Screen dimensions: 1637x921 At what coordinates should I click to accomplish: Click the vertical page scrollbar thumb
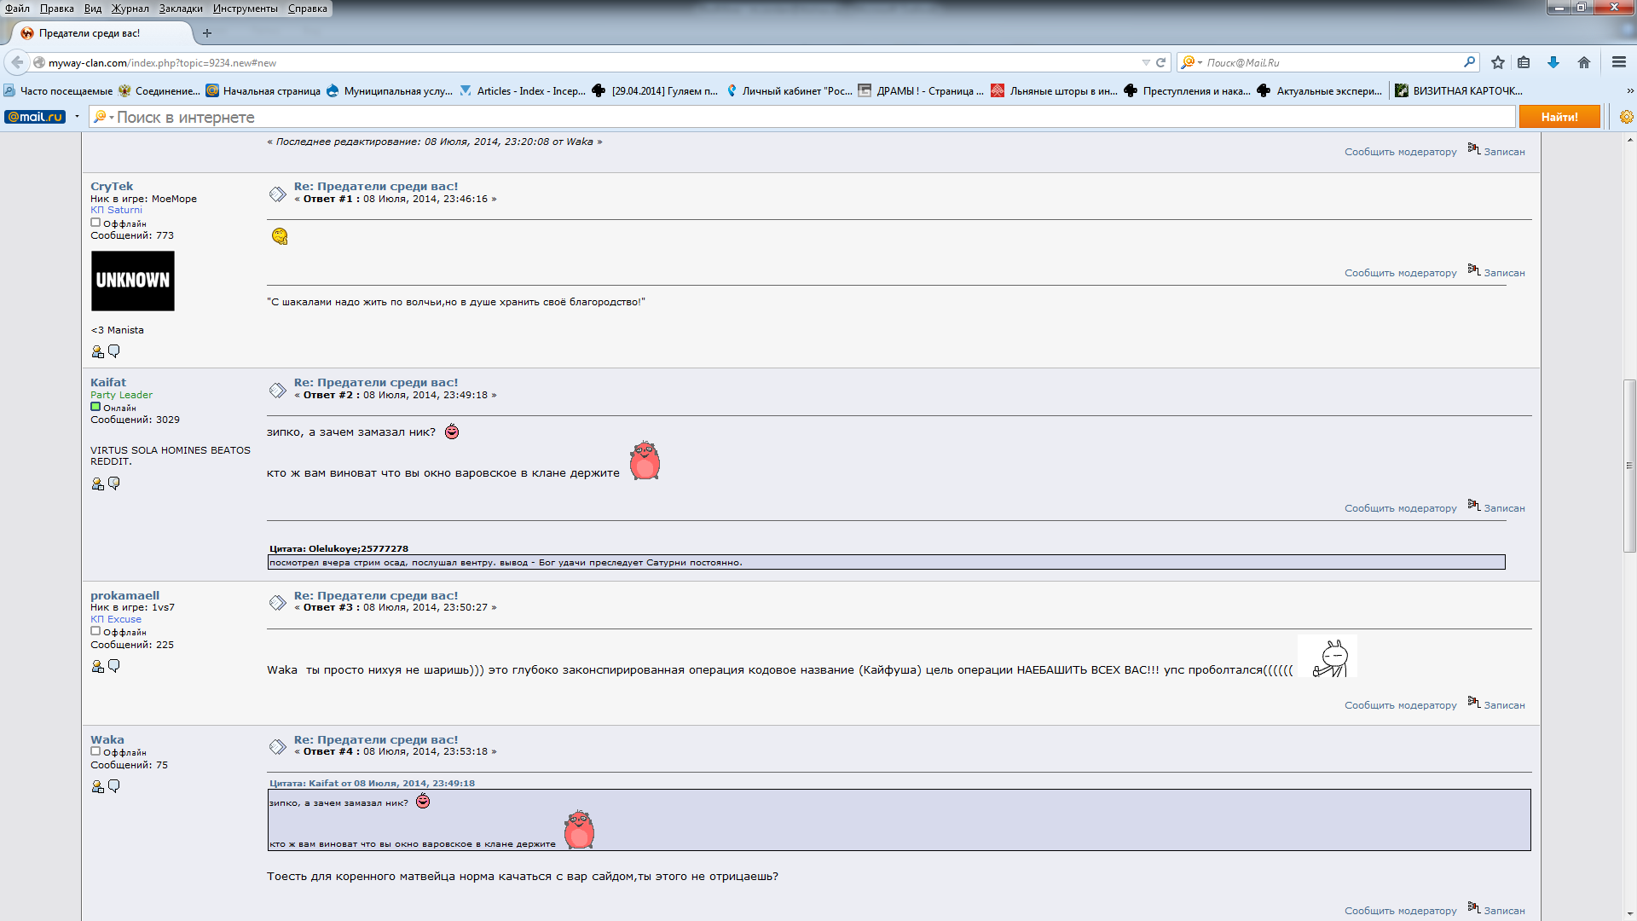[1629, 466]
